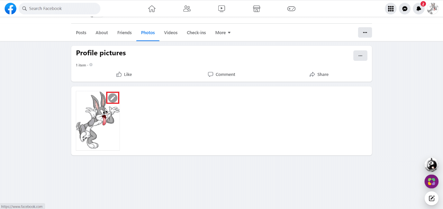Switch to the Posts tab
The image size is (443, 209).
[81, 33]
